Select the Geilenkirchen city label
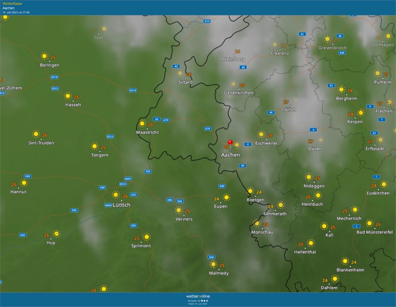The height and width of the screenshot is (307, 396). (x=239, y=93)
